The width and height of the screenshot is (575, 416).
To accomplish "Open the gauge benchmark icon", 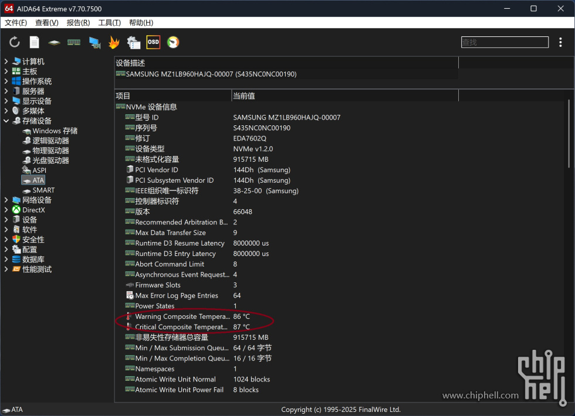I will pyautogui.click(x=173, y=42).
